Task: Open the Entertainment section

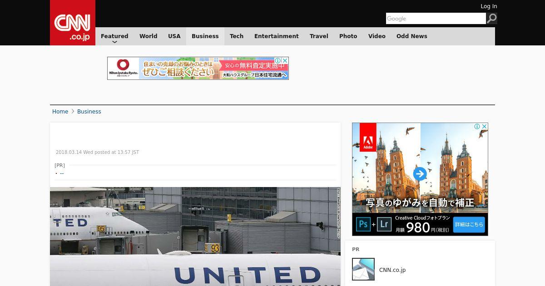Action: 277,36
